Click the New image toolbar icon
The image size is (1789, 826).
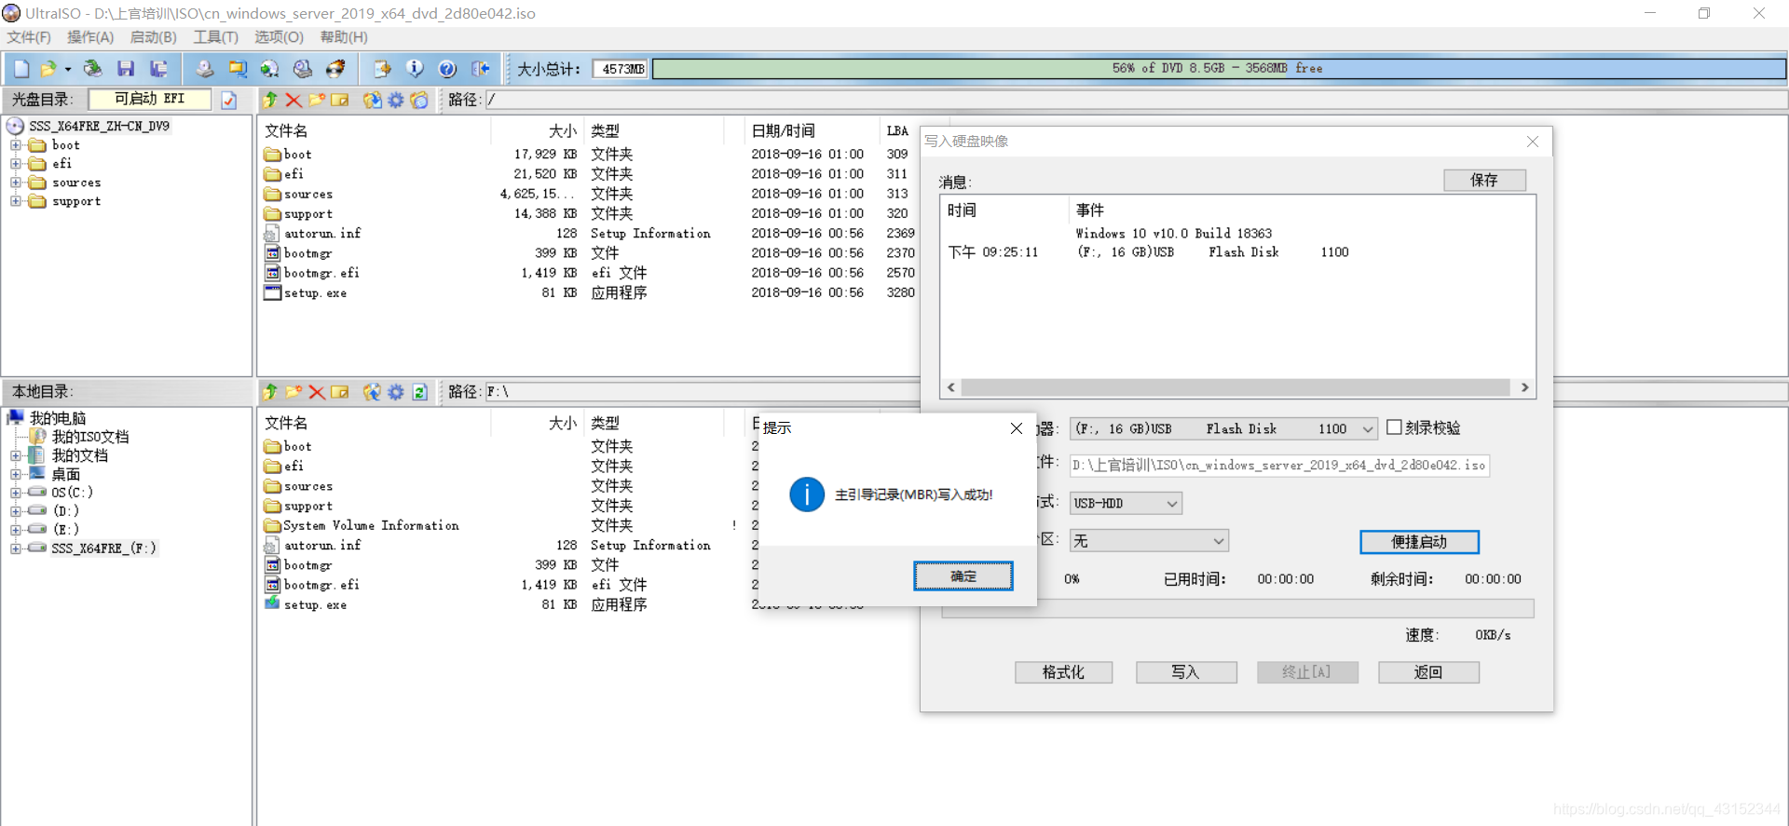[x=21, y=69]
